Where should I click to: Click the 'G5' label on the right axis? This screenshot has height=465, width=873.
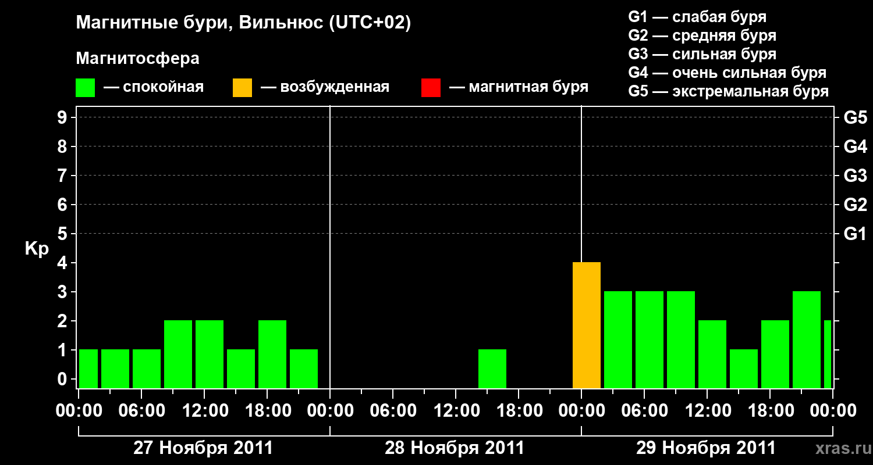[856, 117]
